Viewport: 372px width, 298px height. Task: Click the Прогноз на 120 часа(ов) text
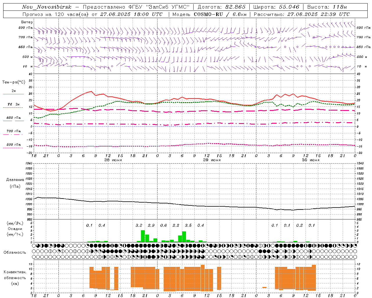[x=56, y=14]
